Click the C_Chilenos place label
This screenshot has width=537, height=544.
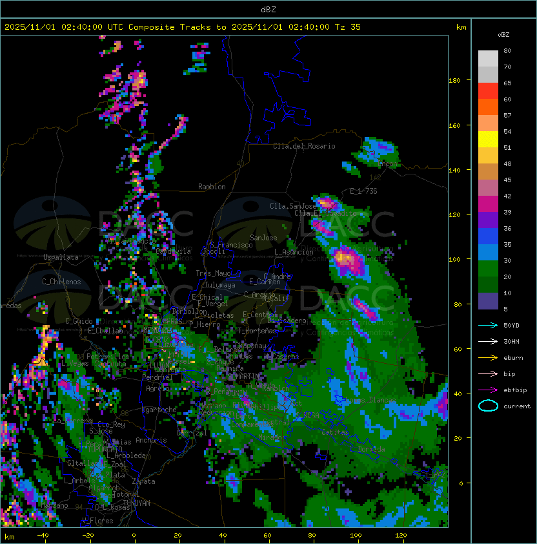(x=61, y=282)
